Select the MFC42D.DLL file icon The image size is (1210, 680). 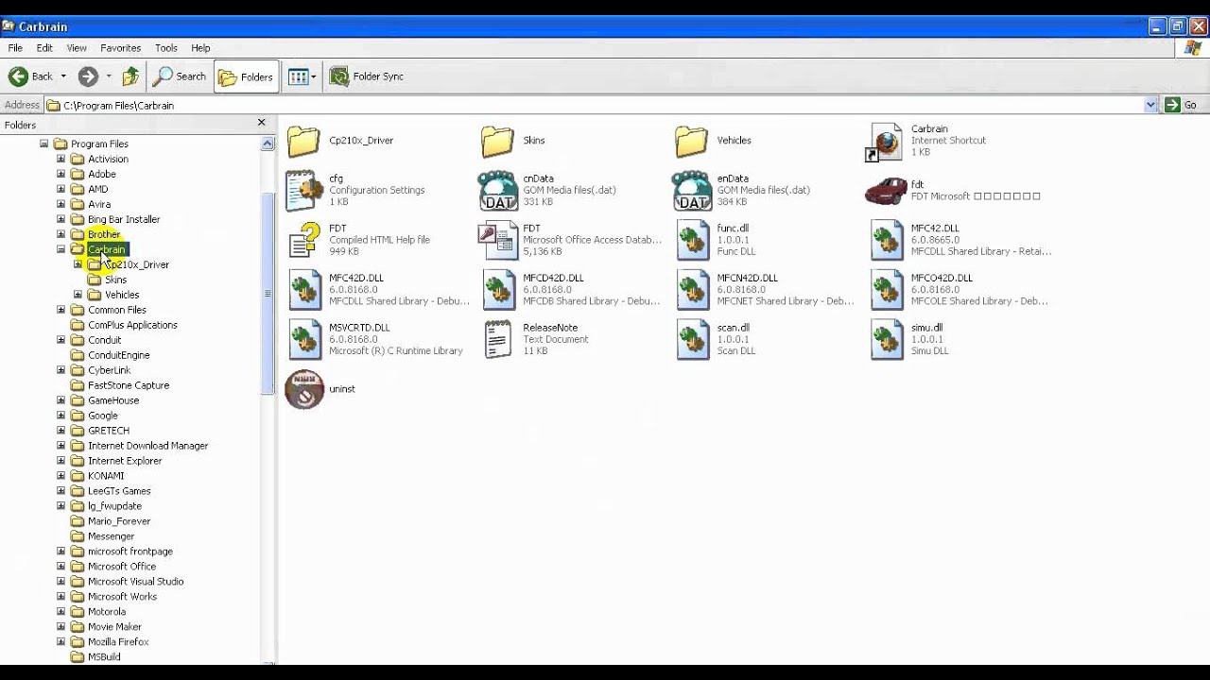[304, 290]
